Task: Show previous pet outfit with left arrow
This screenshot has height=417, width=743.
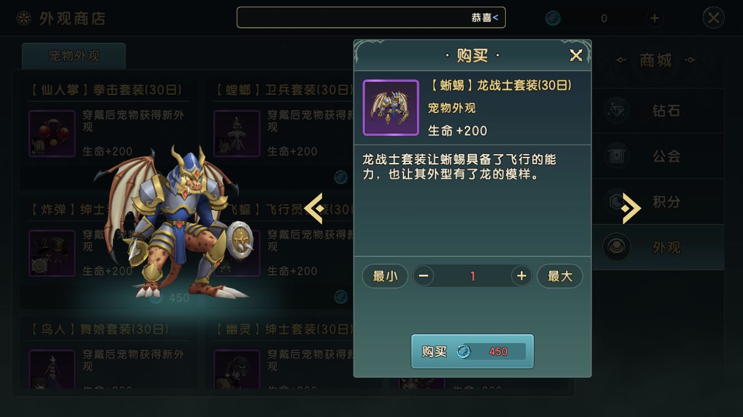Action: [x=314, y=209]
